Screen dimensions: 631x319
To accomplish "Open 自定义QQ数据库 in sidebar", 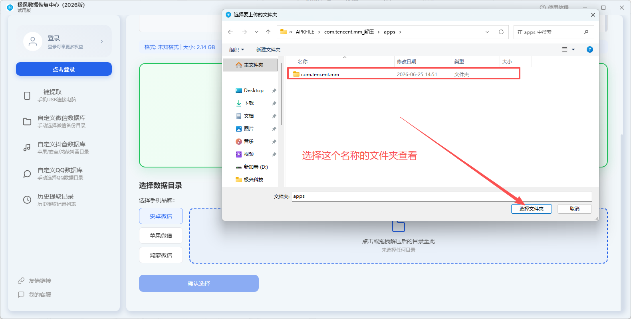I will point(64,174).
